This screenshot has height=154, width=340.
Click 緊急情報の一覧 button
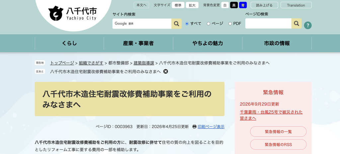278,131
